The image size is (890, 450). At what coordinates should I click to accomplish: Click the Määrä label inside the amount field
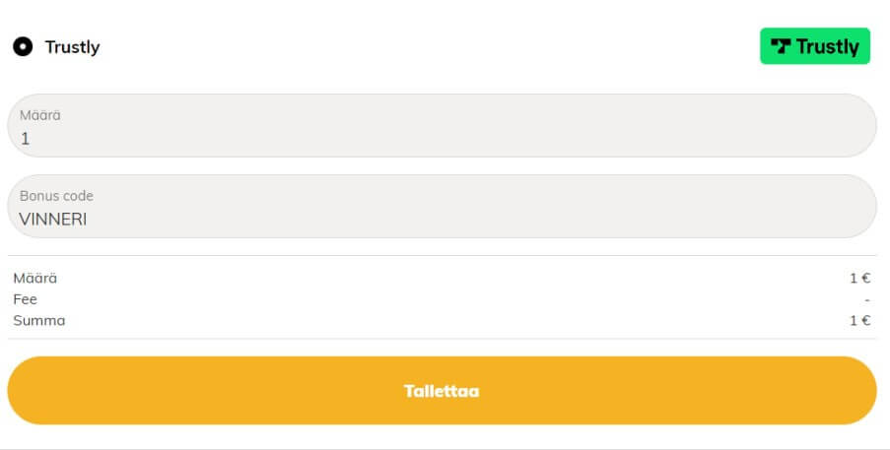pos(40,115)
